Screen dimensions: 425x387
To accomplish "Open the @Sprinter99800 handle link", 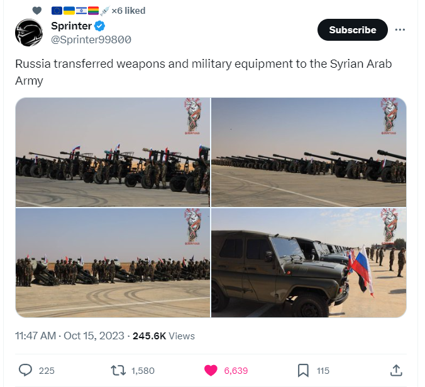I will (91, 40).
